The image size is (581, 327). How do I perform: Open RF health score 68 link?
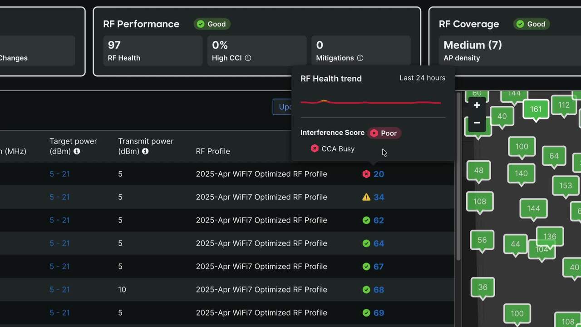(379, 290)
